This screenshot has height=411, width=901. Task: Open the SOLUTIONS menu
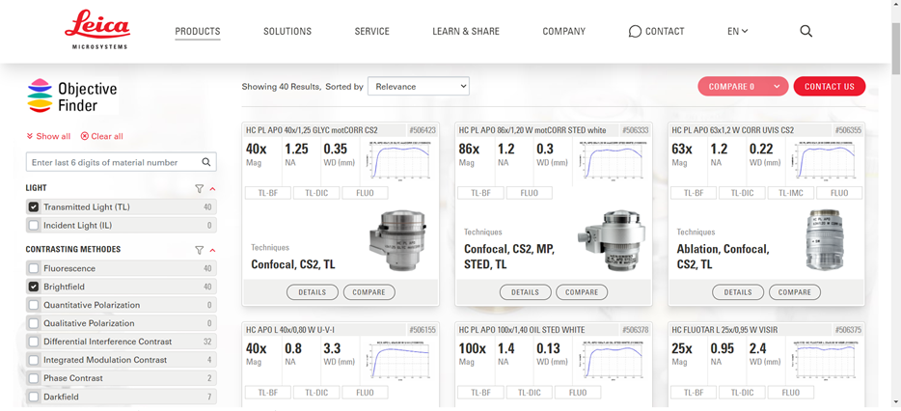[287, 32]
